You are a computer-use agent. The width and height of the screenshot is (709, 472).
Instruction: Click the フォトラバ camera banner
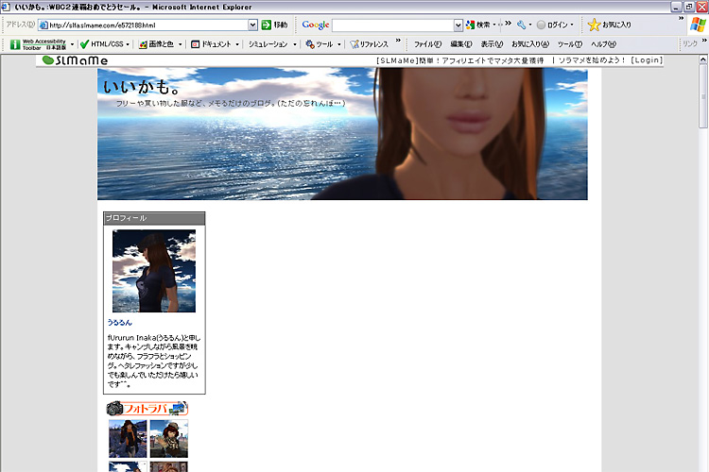coord(147,409)
